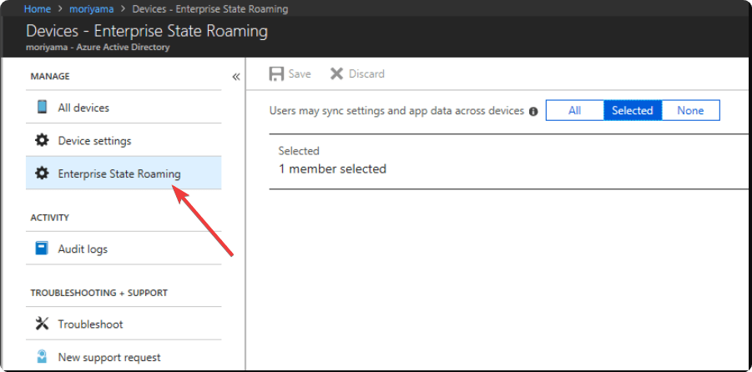Set sync setting to None
752x372 pixels.
point(690,110)
